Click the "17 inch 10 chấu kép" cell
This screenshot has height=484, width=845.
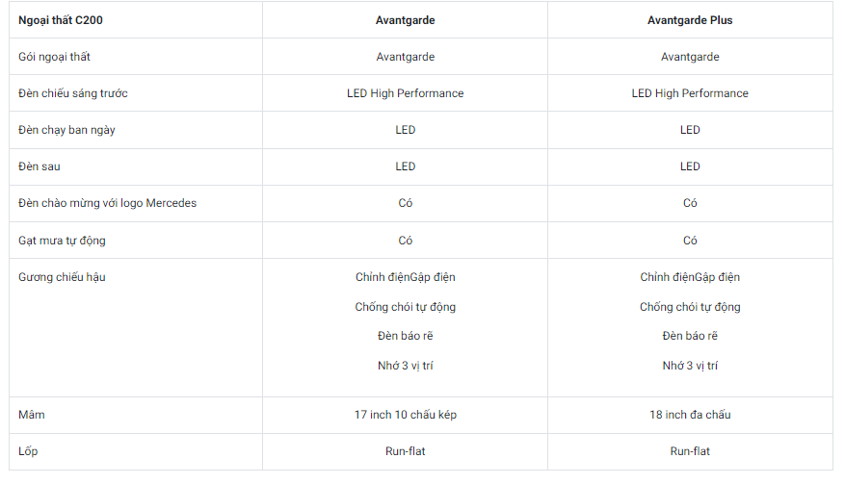click(405, 415)
